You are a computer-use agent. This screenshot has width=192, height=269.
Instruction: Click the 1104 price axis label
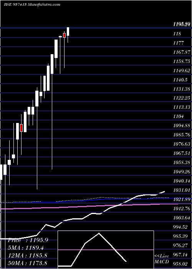179,116
